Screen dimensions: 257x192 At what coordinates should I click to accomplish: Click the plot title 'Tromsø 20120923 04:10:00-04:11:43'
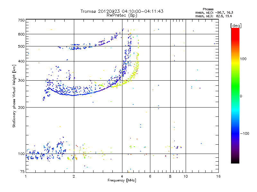coord(122,11)
